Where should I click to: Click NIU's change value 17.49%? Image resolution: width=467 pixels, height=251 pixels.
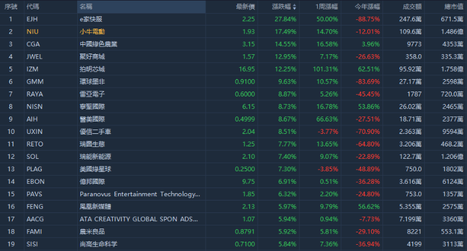286,32
